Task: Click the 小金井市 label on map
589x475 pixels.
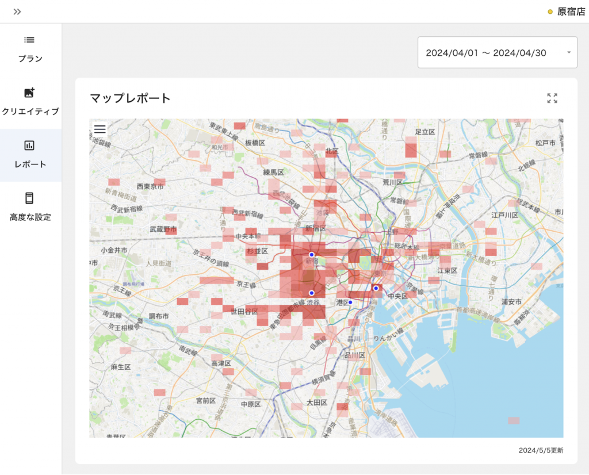Action: pyautogui.click(x=114, y=250)
